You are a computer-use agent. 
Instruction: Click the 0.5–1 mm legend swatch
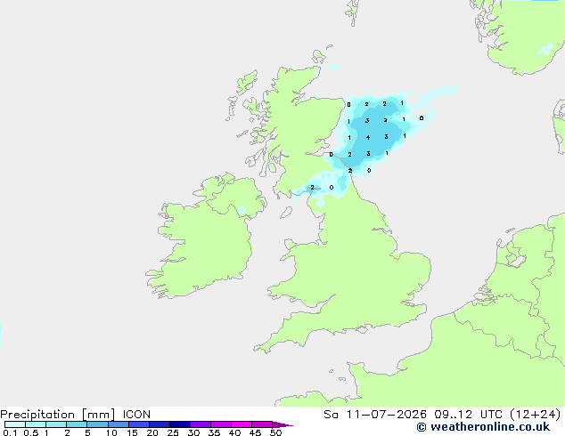click(36, 424)
